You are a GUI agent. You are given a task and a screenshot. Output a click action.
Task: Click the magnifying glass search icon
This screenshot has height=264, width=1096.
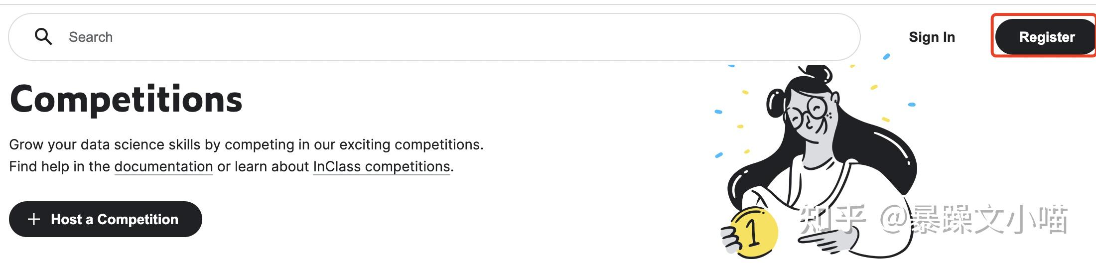tap(43, 37)
